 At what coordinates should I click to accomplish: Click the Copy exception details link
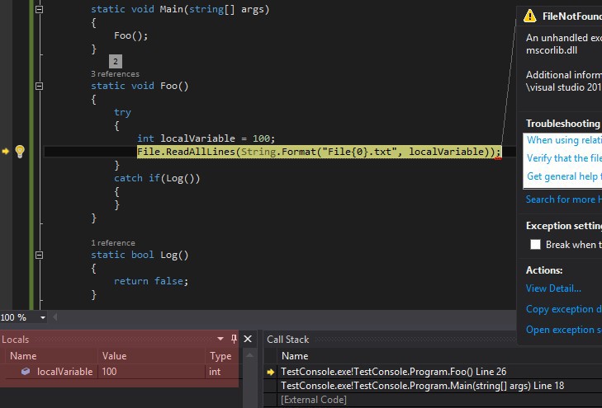point(564,309)
